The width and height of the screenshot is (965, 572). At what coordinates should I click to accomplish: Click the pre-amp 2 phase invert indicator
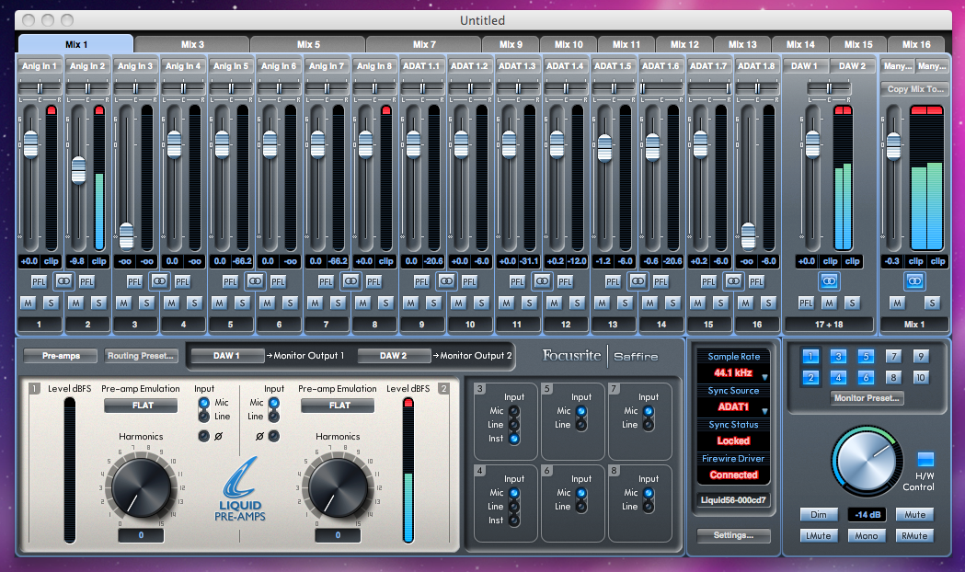click(x=274, y=436)
